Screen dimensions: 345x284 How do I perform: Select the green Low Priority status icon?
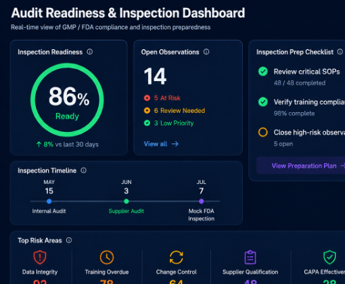tap(147, 123)
